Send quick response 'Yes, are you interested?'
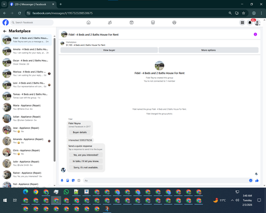Screen dimensions: 266x213 click(86, 155)
